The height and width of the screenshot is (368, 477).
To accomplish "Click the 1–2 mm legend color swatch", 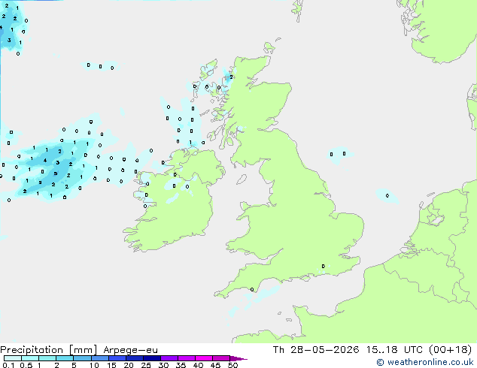I will pyautogui.click(x=47, y=358).
